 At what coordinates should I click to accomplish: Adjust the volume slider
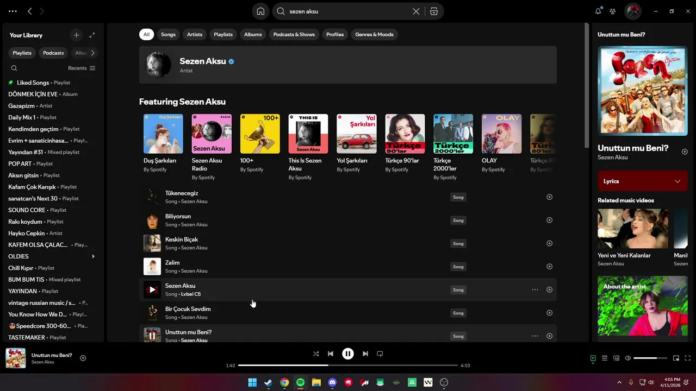coord(650,358)
